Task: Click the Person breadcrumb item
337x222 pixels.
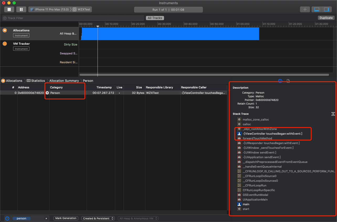Action: [x=88, y=81]
